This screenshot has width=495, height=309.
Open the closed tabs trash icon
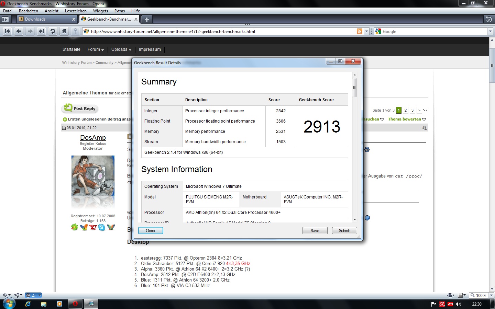488,19
